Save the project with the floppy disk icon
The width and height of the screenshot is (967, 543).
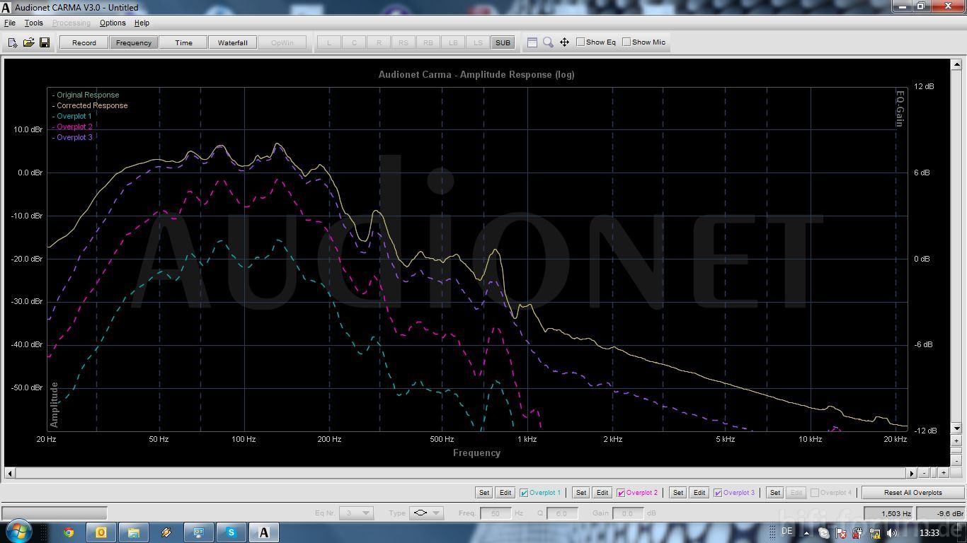point(44,42)
